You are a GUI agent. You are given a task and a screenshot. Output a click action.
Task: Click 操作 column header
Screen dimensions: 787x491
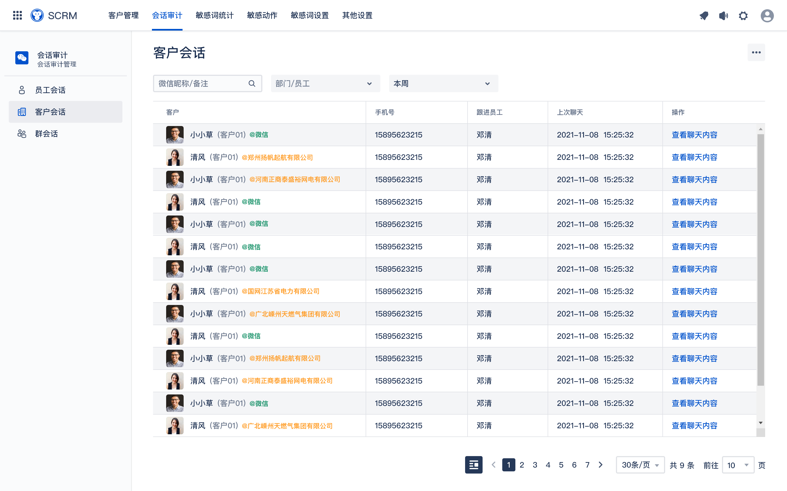(678, 112)
